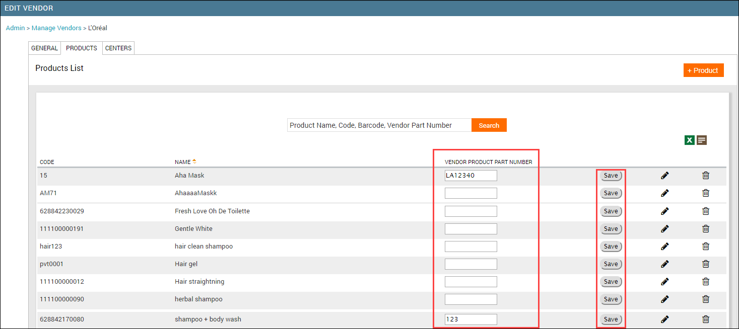Select code 628842170080

62,319
